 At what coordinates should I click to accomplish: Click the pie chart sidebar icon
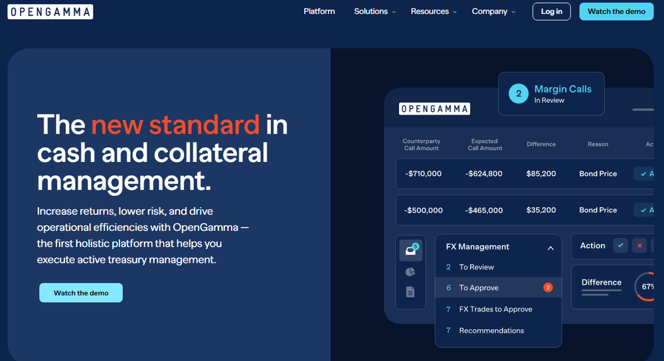[410, 271]
